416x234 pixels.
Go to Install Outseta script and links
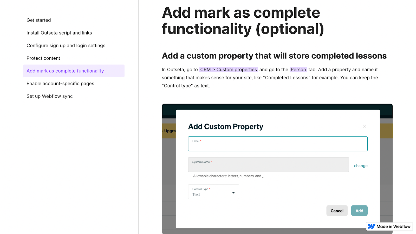point(59,33)
